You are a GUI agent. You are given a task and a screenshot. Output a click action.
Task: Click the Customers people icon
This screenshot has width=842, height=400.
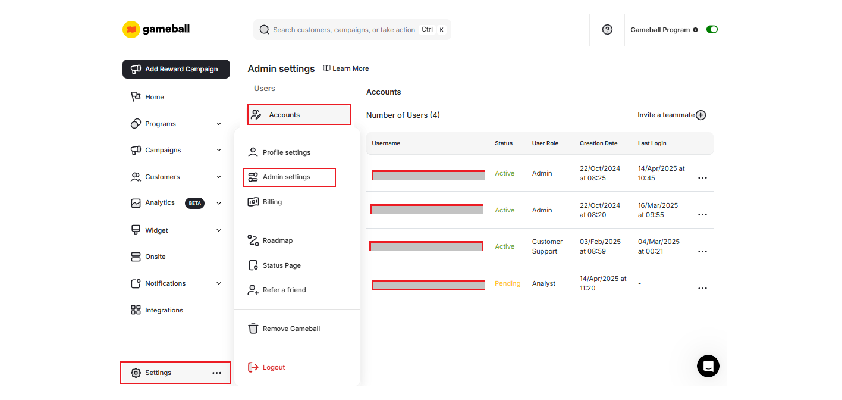click(x=136, y=177)
